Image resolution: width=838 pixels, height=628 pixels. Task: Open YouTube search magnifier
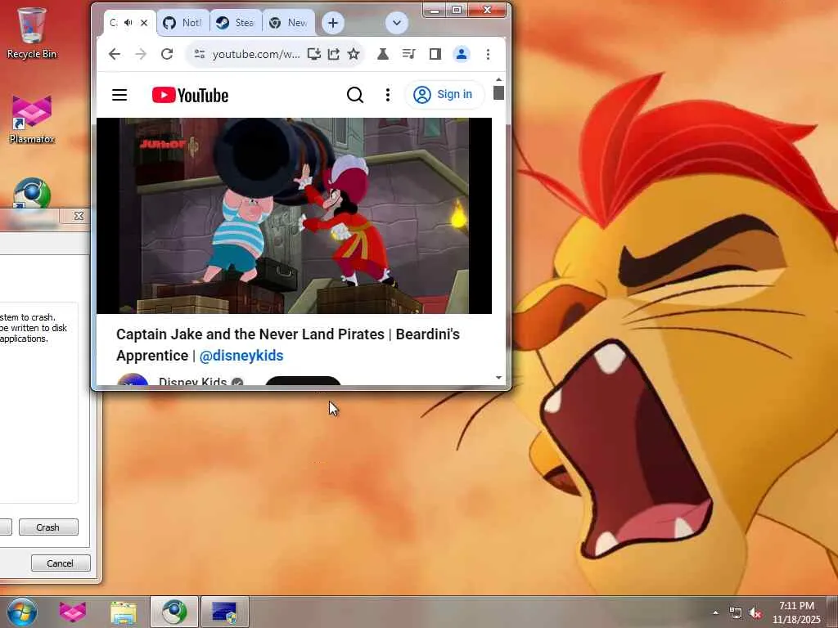(355, 95)
